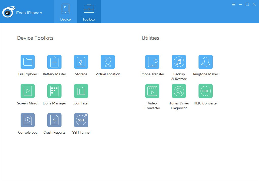Open the Ringtone Maker
This screenshot has height=182, width=259.
coord(205,62)
